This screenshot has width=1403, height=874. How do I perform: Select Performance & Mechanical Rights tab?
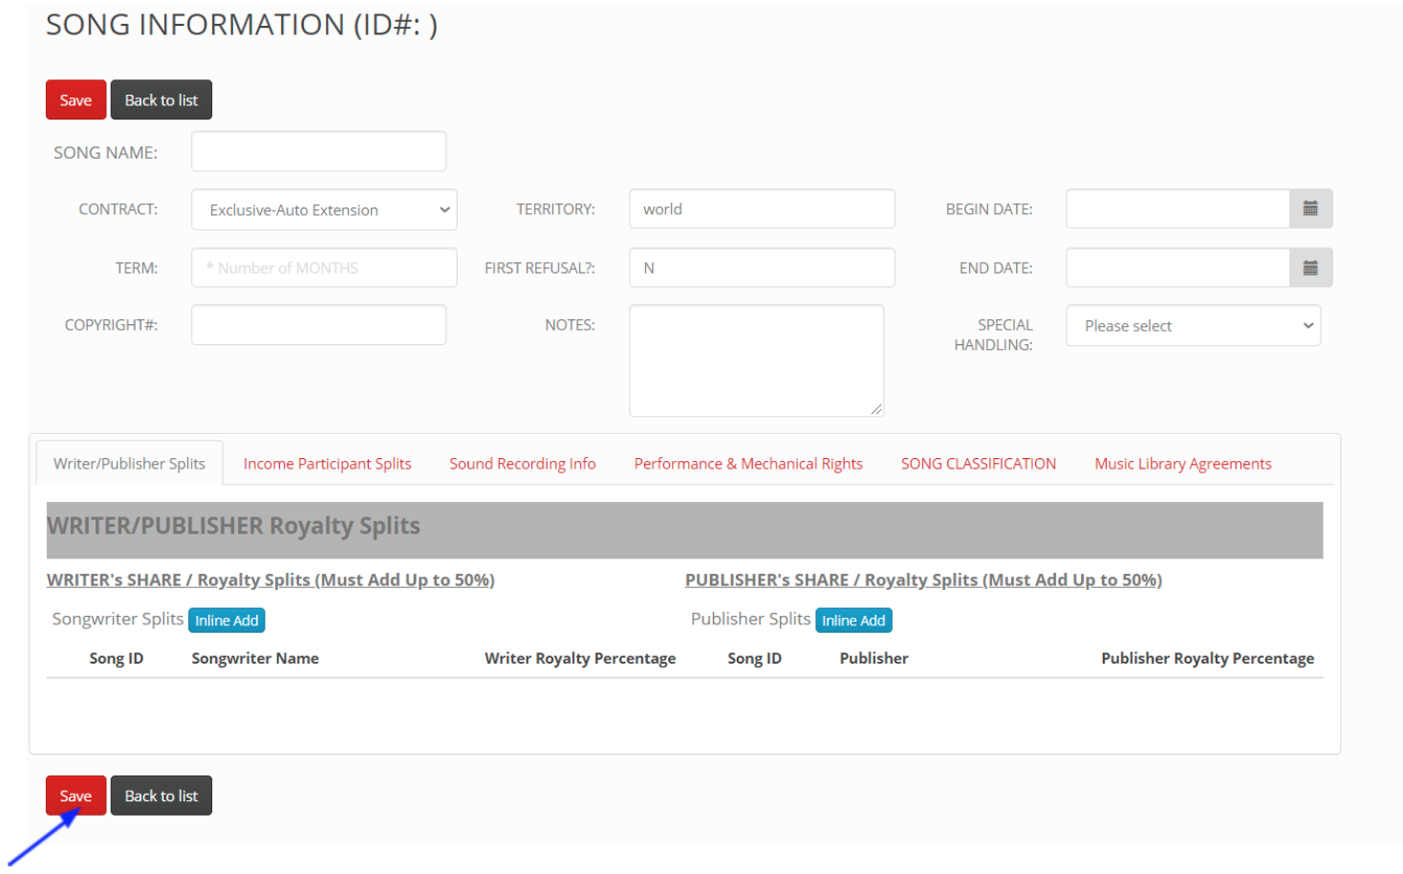point(747,464)
